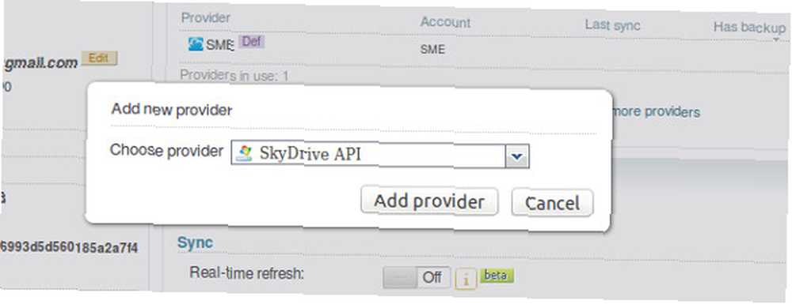
Task: Click the Sync section heading
Action: 195,242
